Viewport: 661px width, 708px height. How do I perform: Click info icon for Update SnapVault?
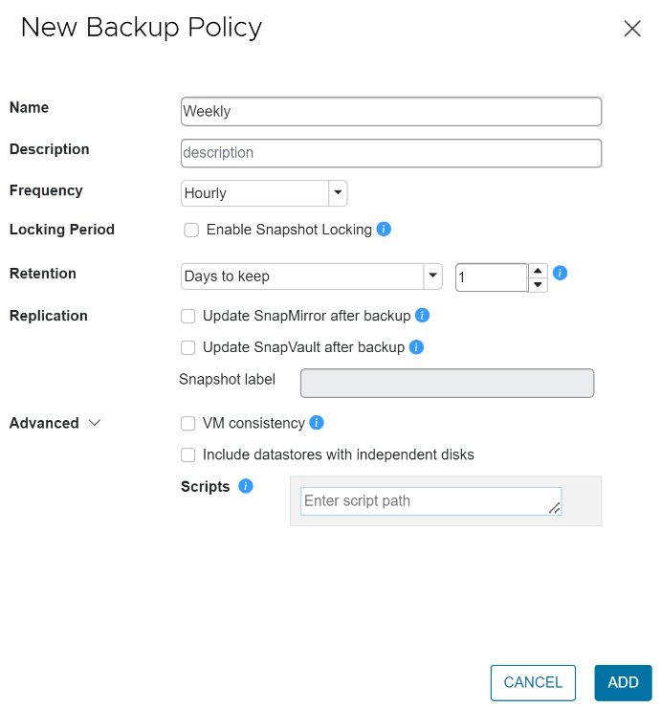click(x=416, y=347)
